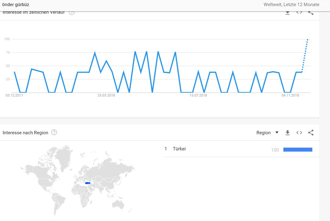
Task: Click rank number 1 in region list
Action: [166, 149]
